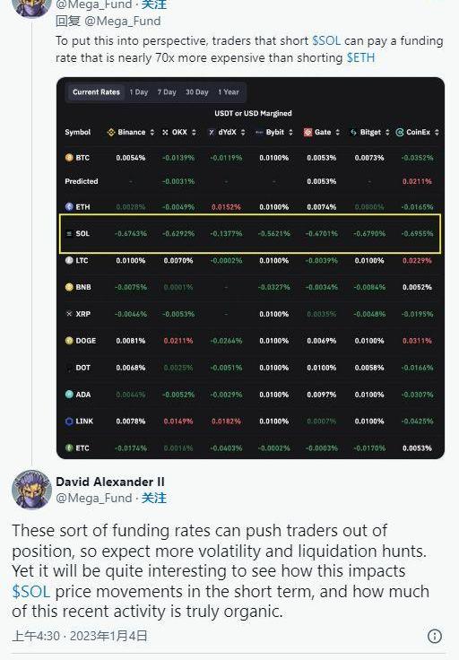
Task: Click the info icon beside the tweet date
Action: (x=435, y=636)
